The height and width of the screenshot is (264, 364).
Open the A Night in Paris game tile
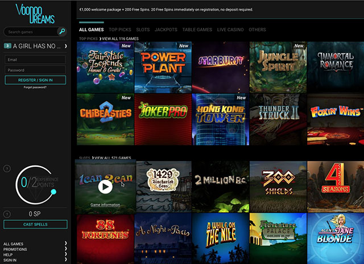click(x=163, y=239)
